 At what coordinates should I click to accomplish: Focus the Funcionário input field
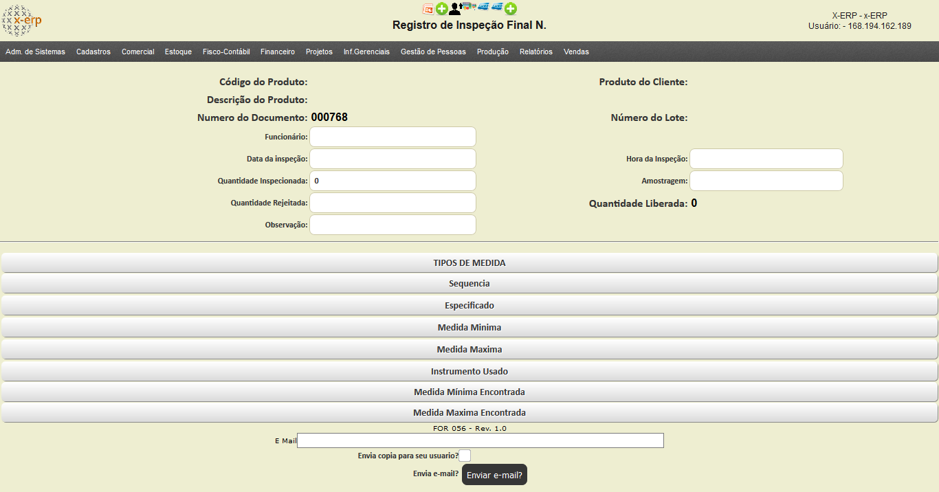393,137
